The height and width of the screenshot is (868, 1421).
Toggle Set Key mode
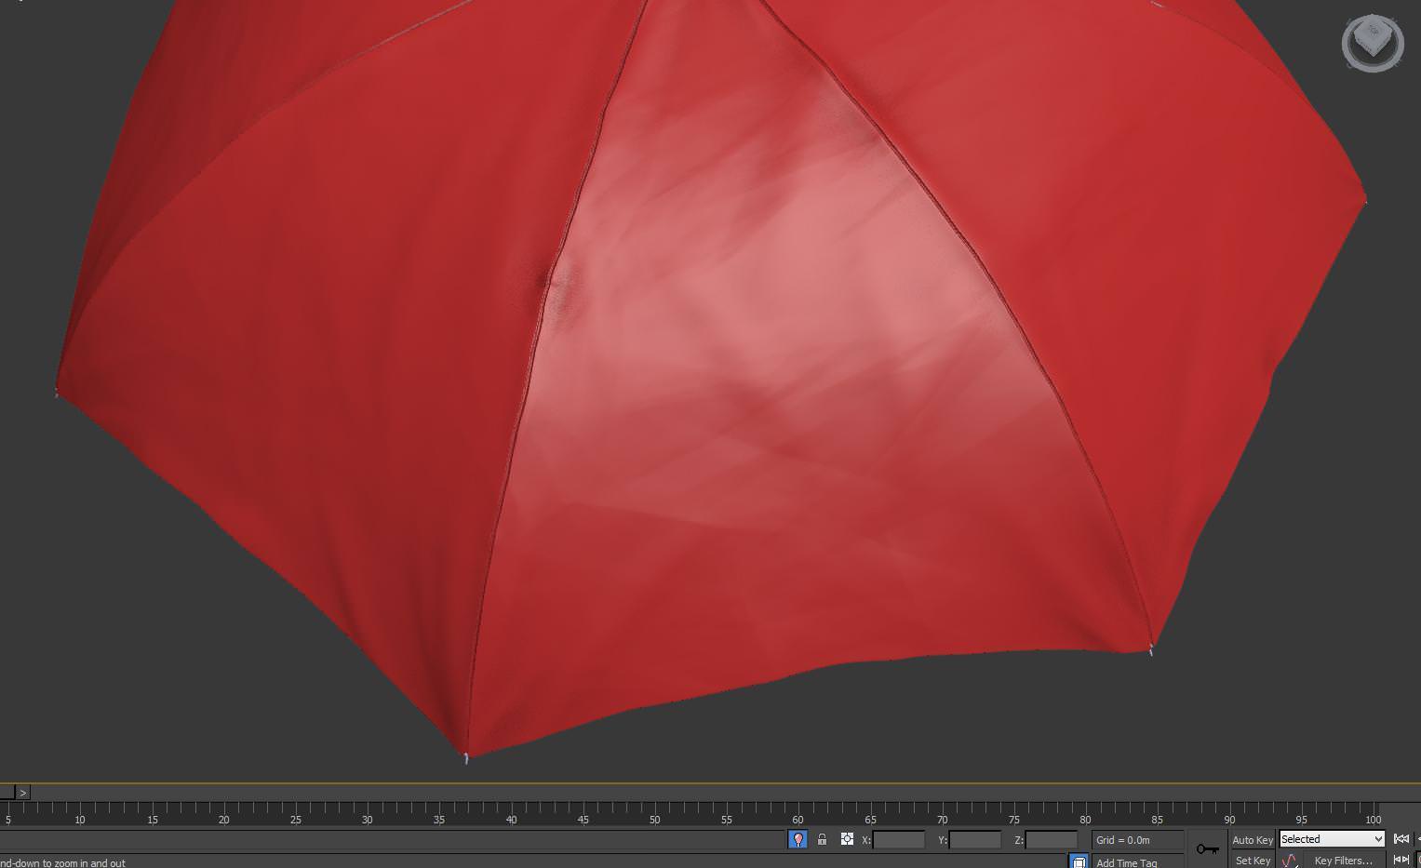1252,861
